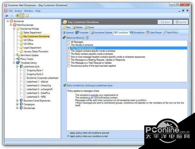Uncheck The Recipient is someone

coord(69,48)
